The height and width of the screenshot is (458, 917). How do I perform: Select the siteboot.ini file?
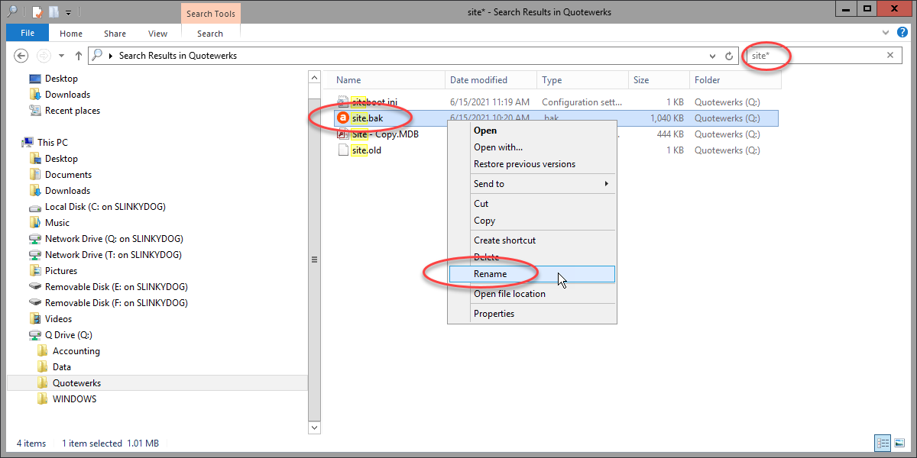[x=374, y=102]
